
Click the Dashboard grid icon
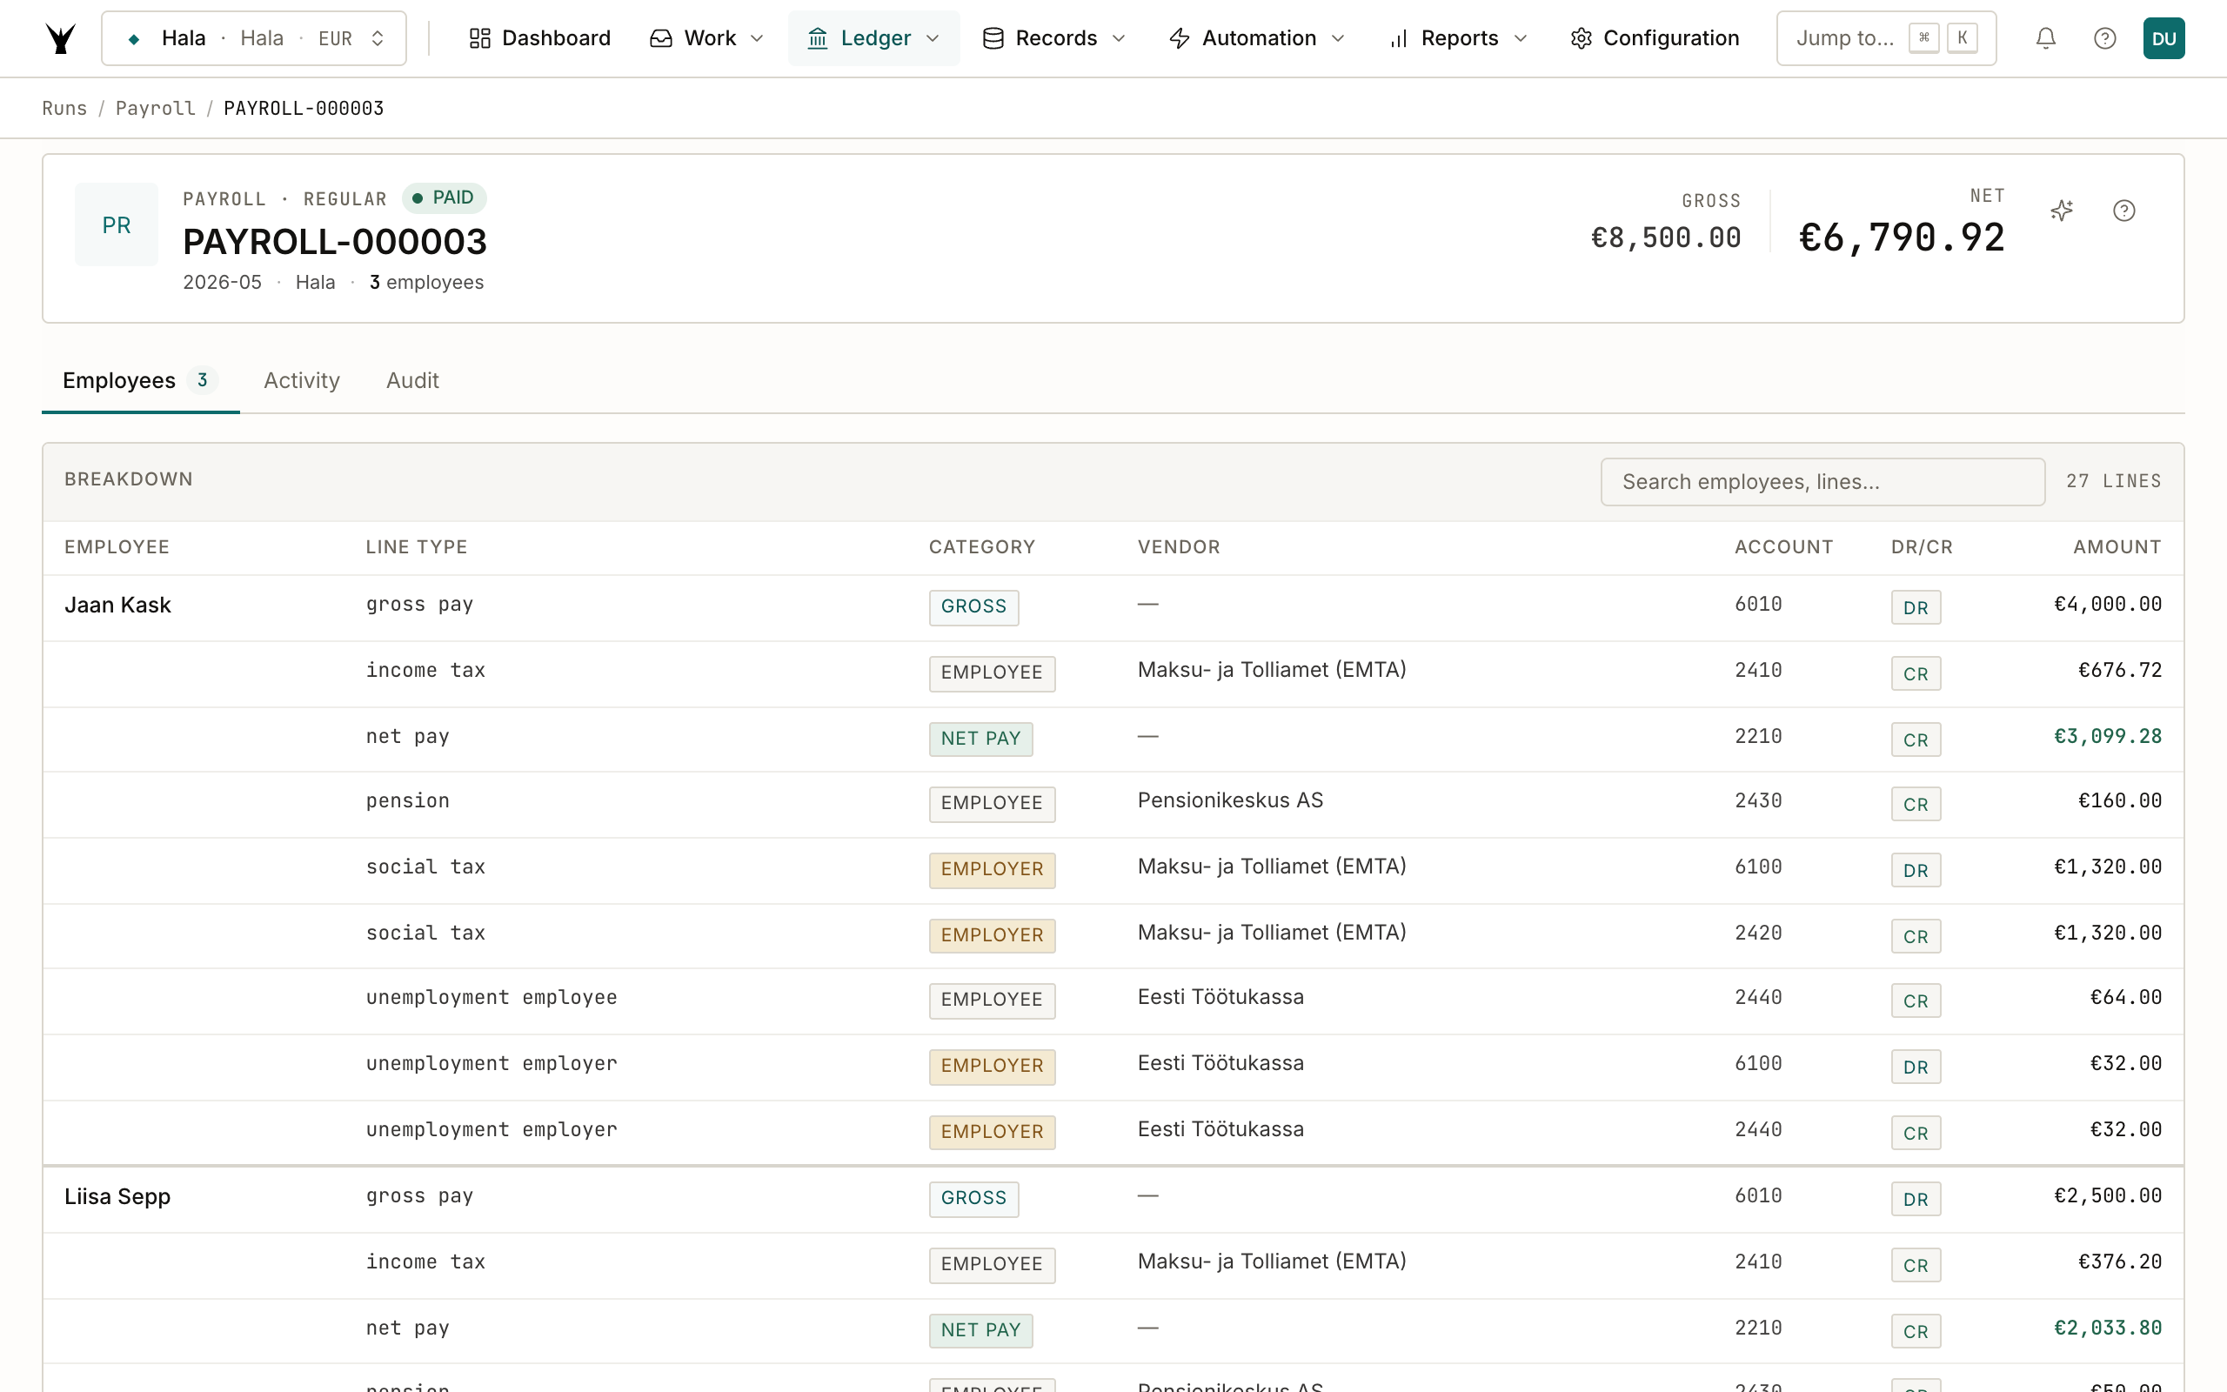(x=479, y=38)
